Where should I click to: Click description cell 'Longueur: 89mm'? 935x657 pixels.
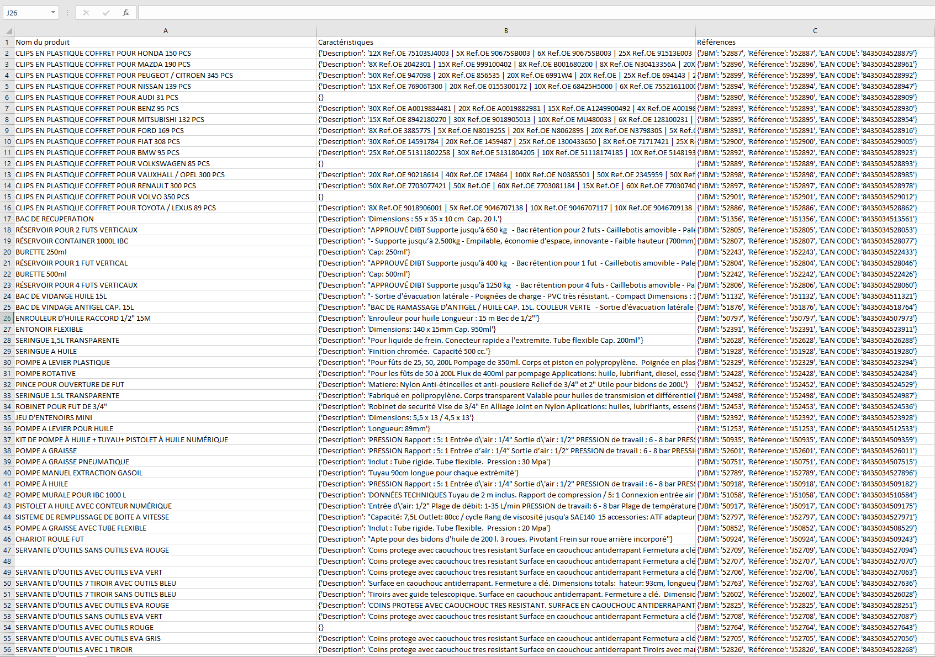506,428
